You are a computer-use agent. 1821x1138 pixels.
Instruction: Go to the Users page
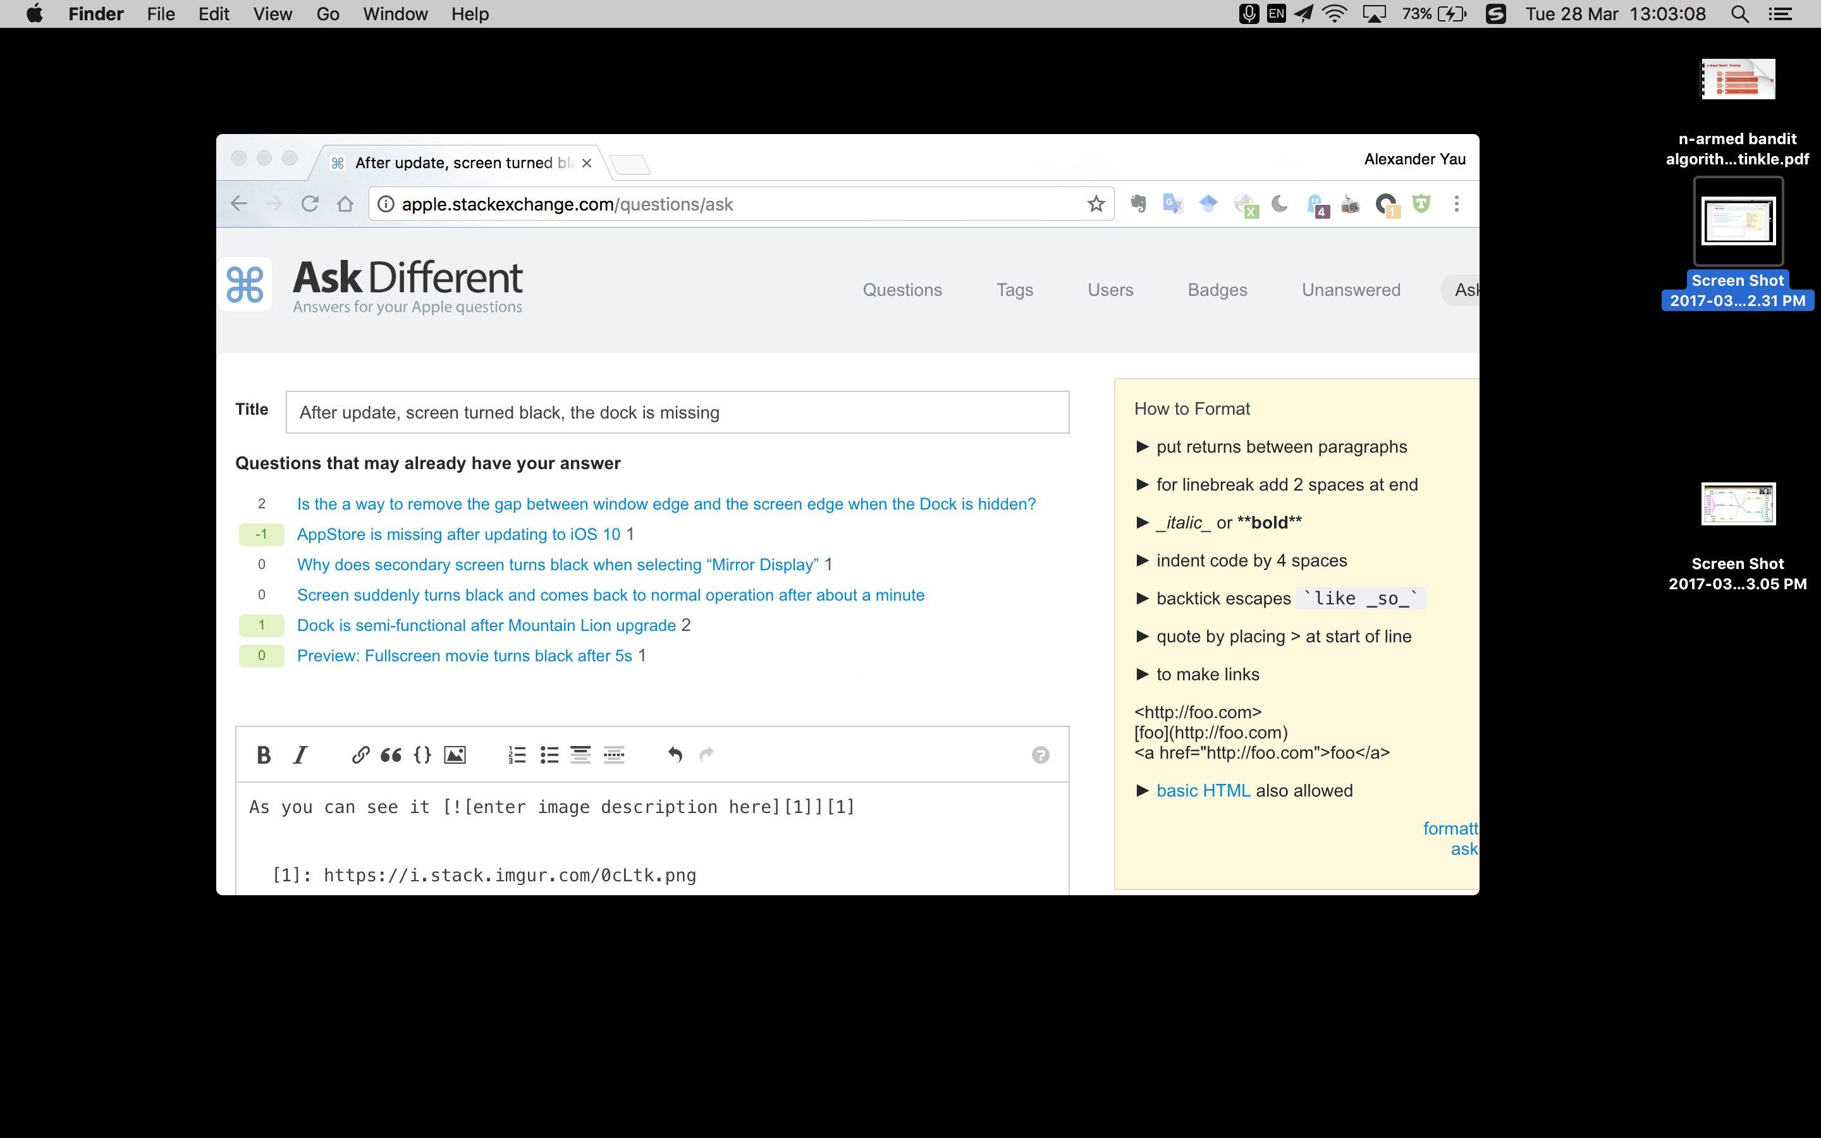tap(1110, 290)
